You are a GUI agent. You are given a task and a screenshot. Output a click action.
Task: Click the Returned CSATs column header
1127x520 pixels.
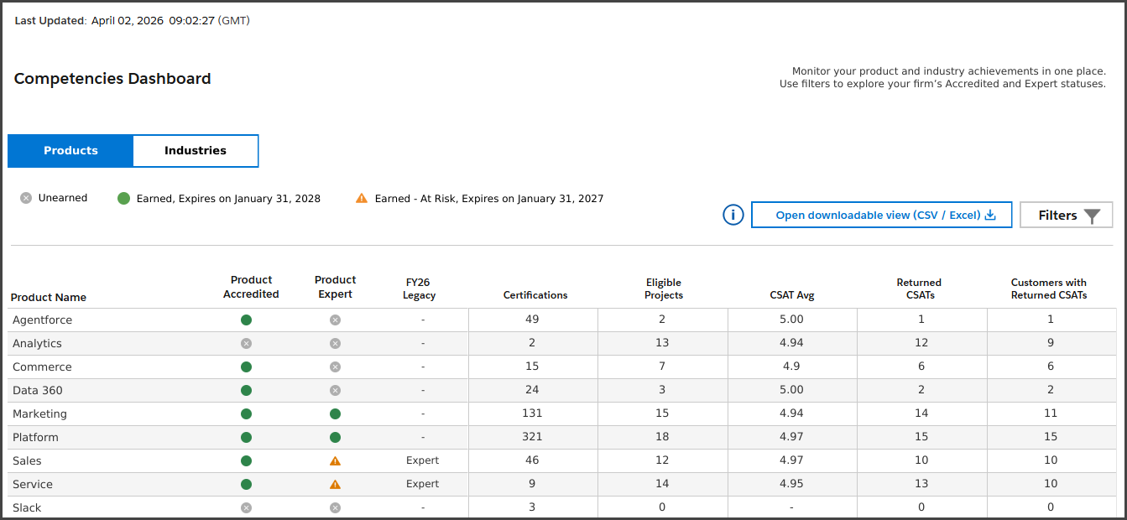(919, 289)
